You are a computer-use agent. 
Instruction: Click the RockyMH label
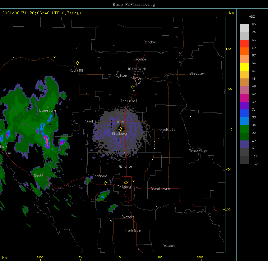point(76,70)
